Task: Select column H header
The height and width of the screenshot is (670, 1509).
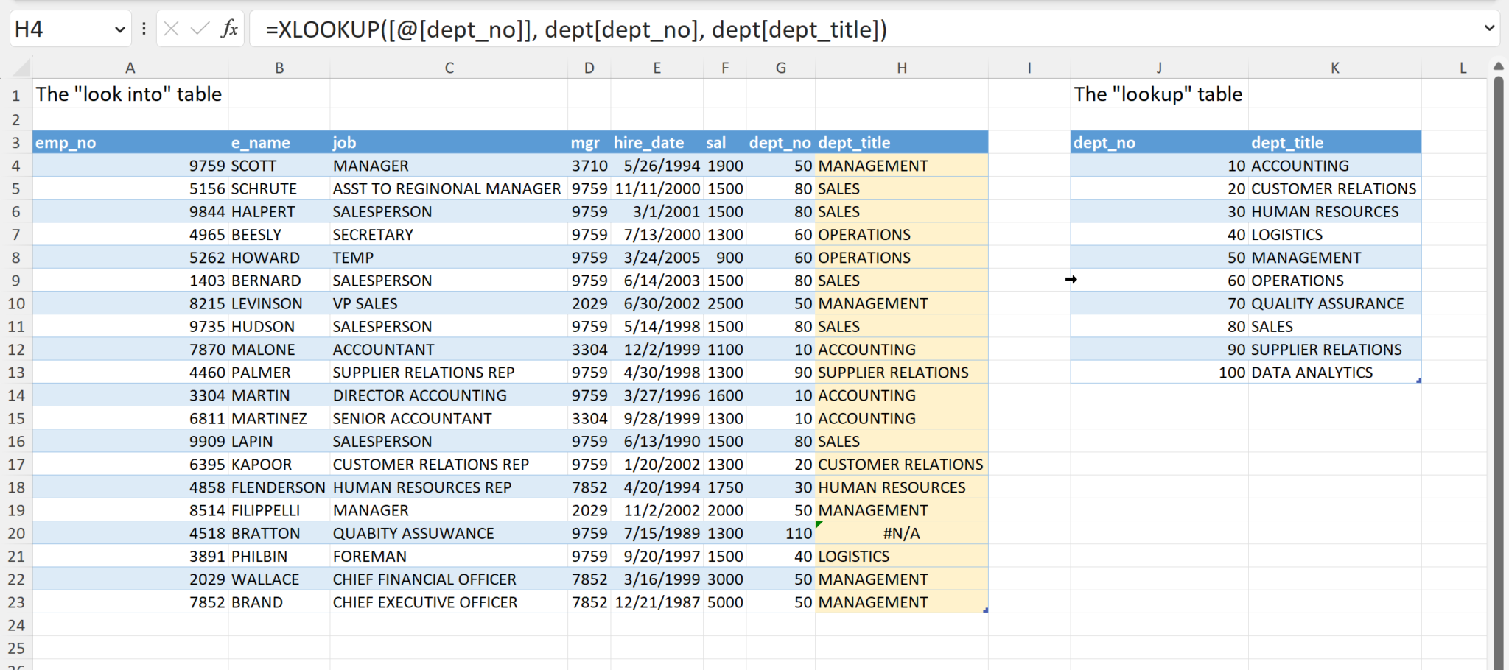Action: 901,68
